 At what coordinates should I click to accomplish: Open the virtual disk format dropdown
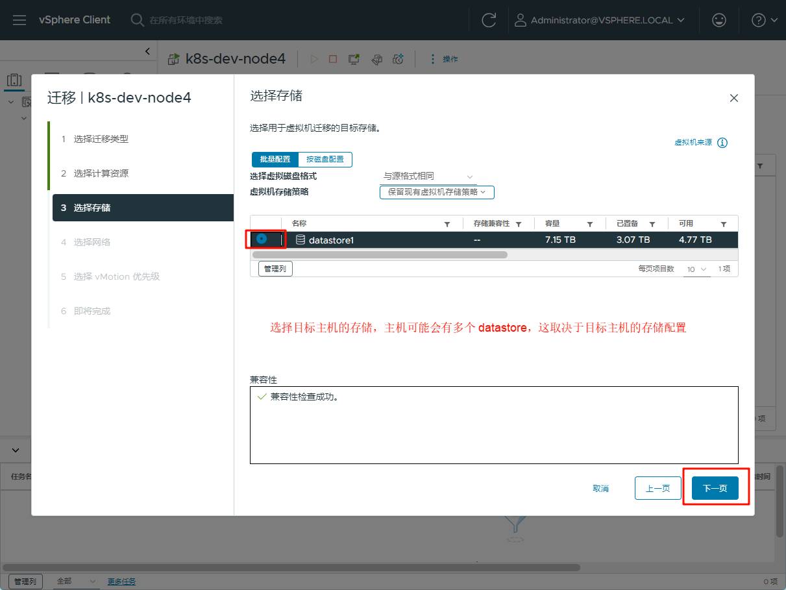(428, 177)
